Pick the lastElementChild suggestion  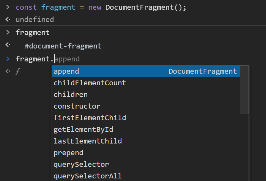click(x=88, y=141)
